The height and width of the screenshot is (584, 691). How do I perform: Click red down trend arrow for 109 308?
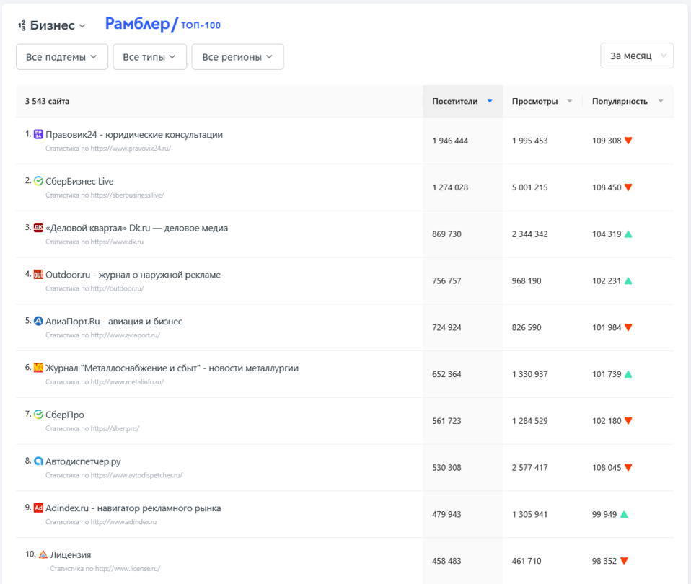[628, 141]
